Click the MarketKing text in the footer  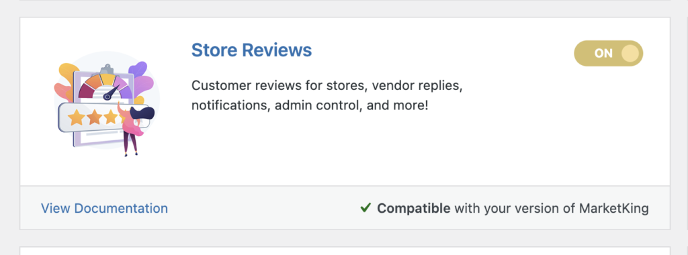click(614, 208)
